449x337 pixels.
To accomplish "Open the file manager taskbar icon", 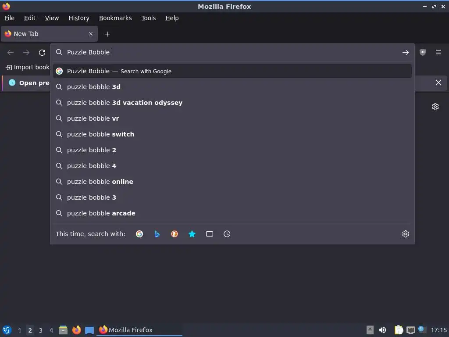I will (63, 330).
